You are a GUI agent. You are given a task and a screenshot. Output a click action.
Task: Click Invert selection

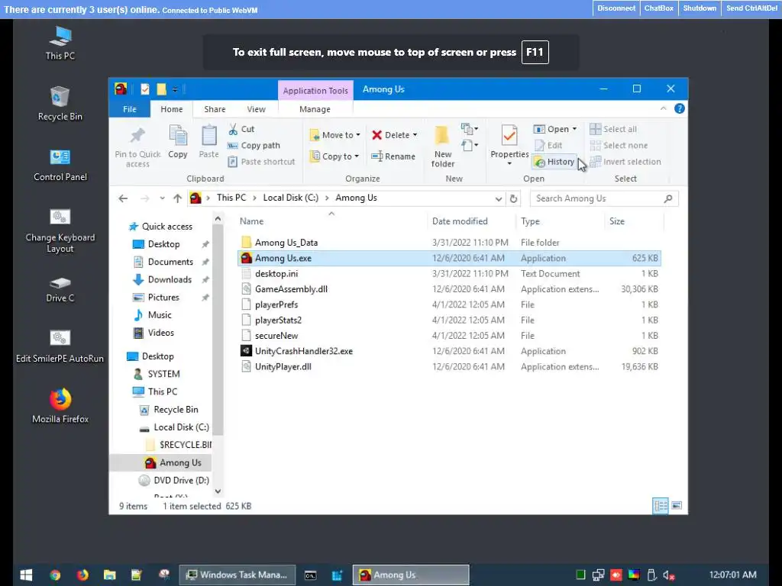pyautogui.click(x=625, y=162)
